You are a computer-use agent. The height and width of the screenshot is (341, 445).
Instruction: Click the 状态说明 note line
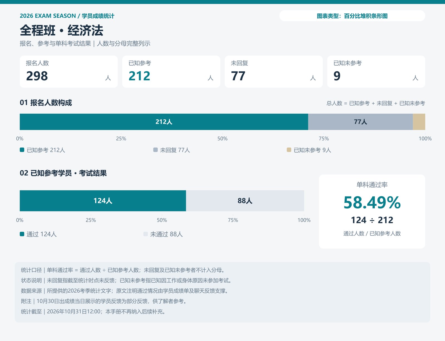pyautogui.click(x=126, y=280)
